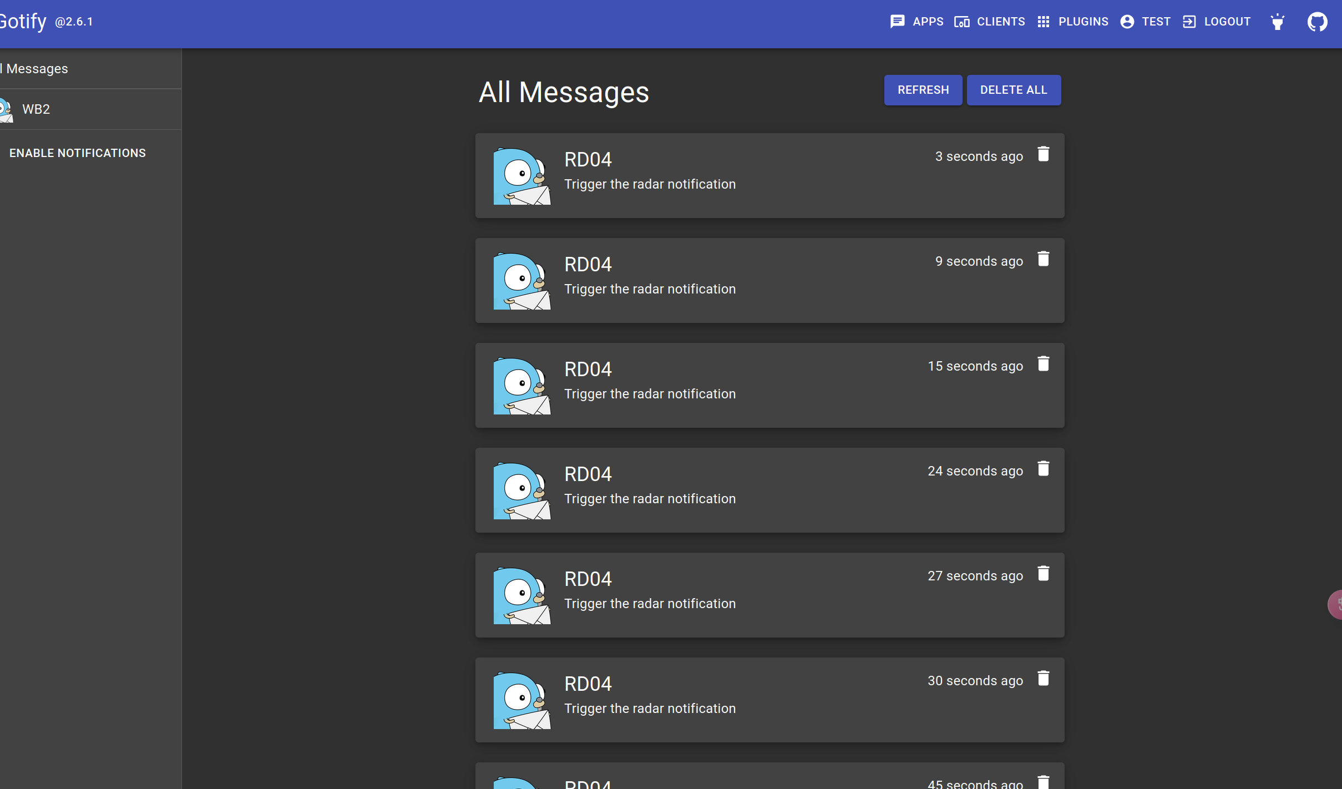Delete the message from 15 seconds ago
The height and width of the screenshot is (789, 1342).
point(1043,364)
